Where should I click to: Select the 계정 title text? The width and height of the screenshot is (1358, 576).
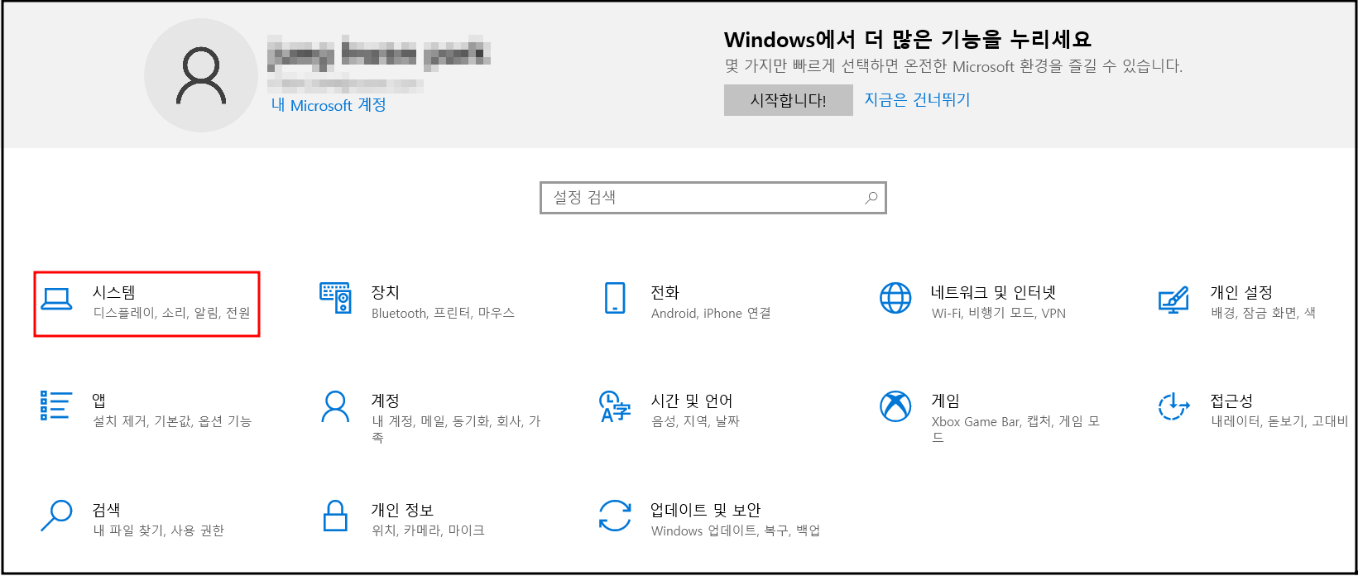pos(386,401)
